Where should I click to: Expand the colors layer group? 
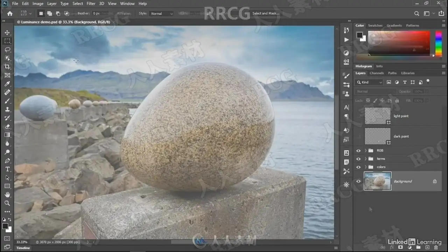tap(366, 167)
